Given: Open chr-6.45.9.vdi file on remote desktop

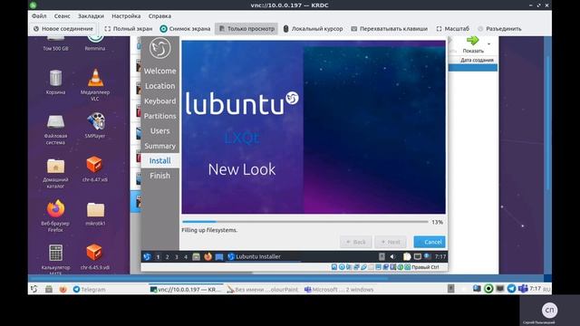Looking at the screenshot, I should pos(95,257).
